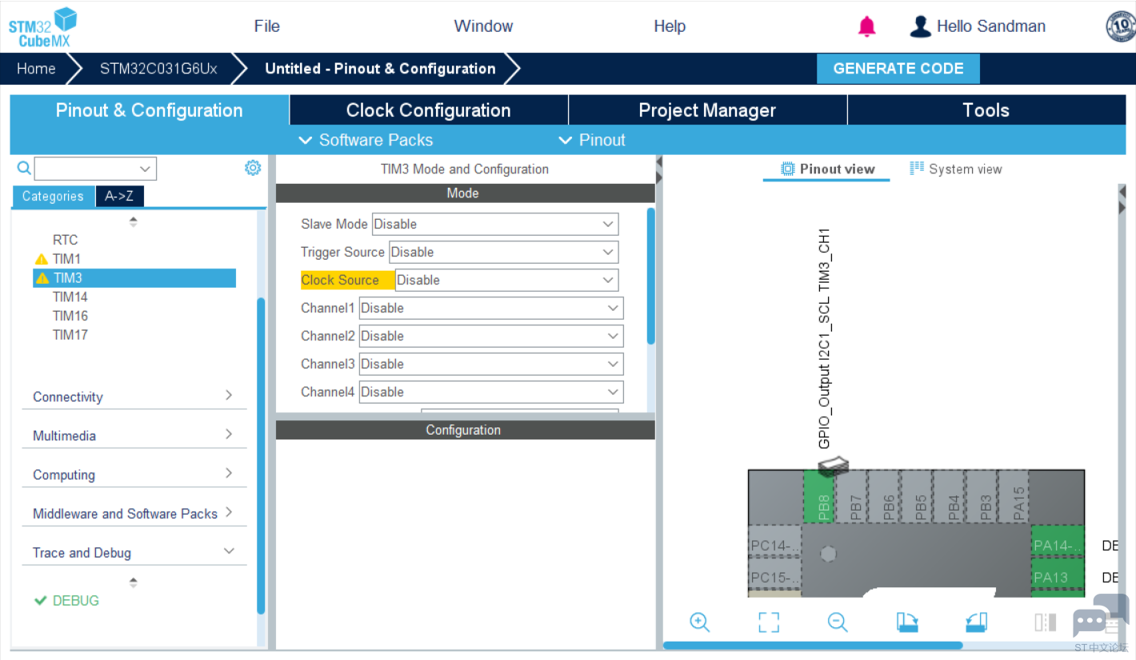Go to Home in the breadcrumb

tap(37, 69)
